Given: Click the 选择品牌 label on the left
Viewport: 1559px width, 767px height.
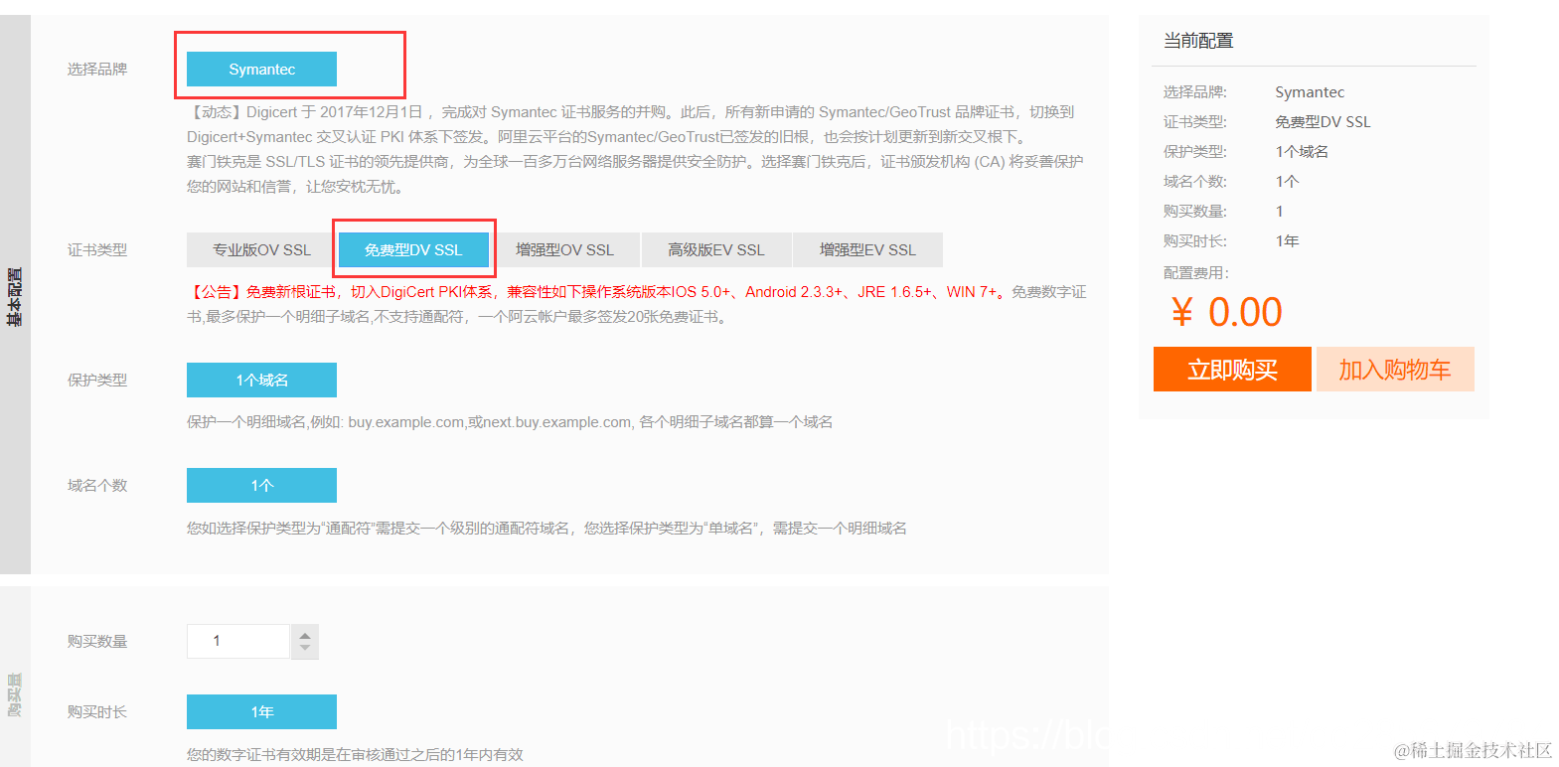Looking at the screenshot, I should coord(97,70).
